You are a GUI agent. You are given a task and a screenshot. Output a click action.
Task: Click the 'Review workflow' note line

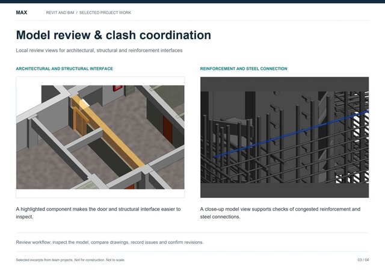point(109,243)
